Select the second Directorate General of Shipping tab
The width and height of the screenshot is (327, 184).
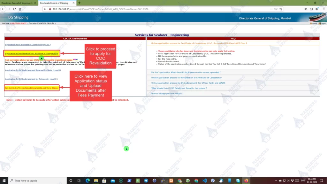(x=54, y=3)
